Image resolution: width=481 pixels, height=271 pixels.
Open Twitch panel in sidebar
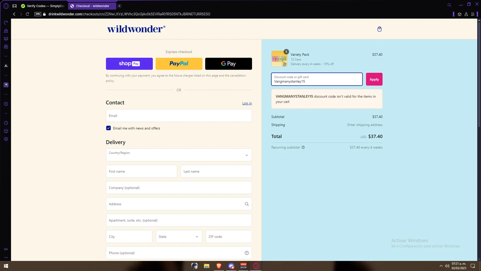(x=6, y=85)
